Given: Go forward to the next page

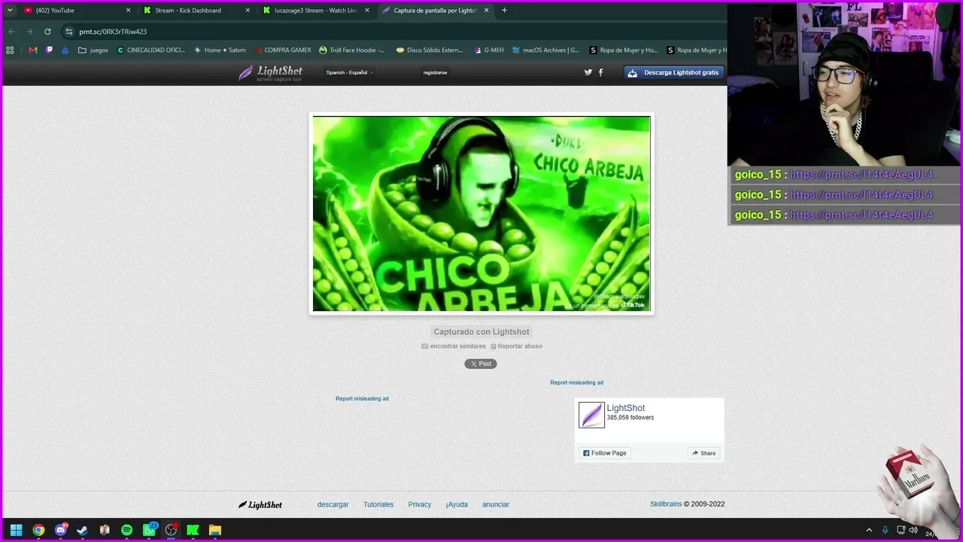Looking at the screenshot, I should pyautogui.click(x=29, y=32).
